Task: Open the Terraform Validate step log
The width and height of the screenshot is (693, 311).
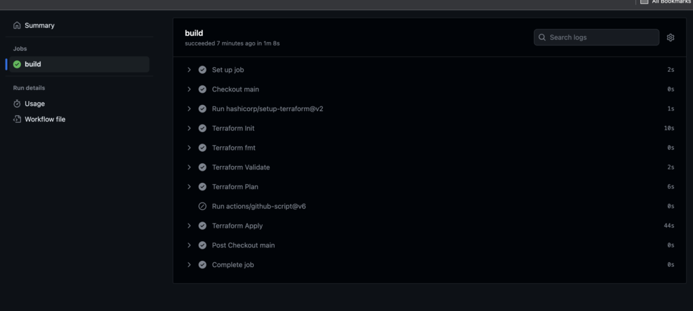Action: [430, 167]
